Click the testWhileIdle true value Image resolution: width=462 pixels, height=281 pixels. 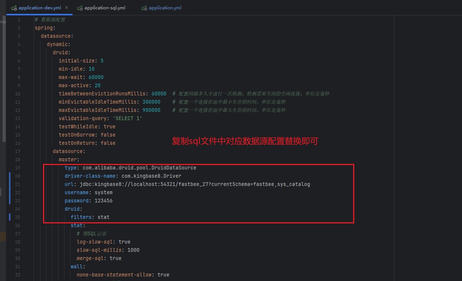point(110,126)
